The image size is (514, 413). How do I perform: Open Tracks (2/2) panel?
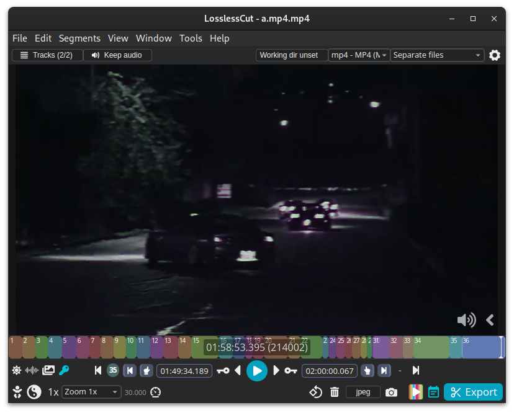tap(47, 55)
